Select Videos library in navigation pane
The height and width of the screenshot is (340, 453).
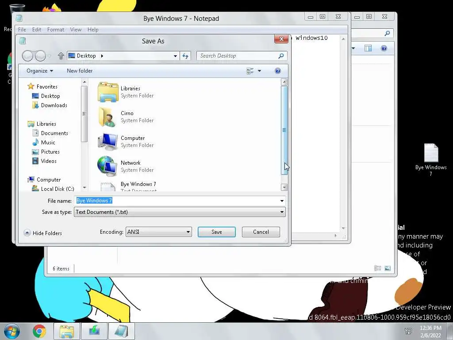pyautogui.click(x=49, y=161)
